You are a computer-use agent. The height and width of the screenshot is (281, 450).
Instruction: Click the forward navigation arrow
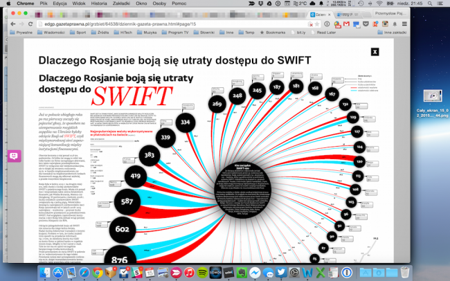[x=21, y=24]
